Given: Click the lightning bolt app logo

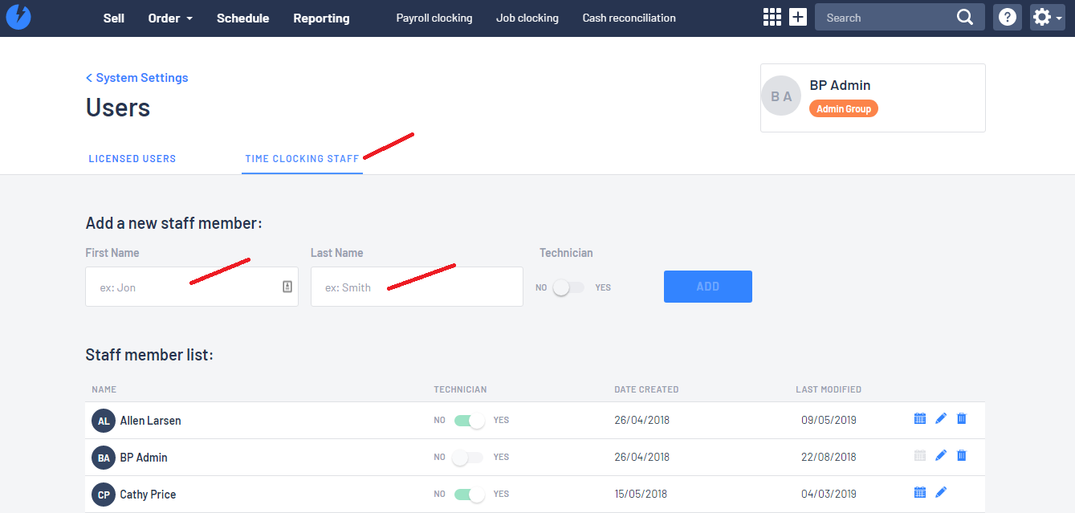Looking at the screenshot, I should [18, 18].
